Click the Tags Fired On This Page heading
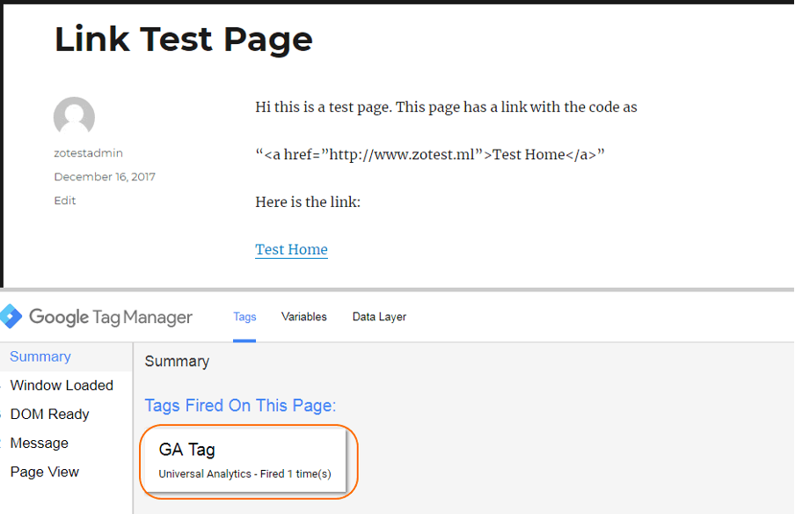The width and height of the screenshot is (795, 514). pyautogui.click(x=240, y=406)
